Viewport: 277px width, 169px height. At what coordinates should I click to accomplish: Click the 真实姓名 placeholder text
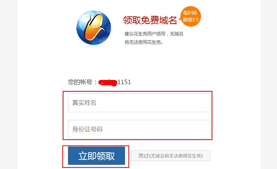[84, 103]
